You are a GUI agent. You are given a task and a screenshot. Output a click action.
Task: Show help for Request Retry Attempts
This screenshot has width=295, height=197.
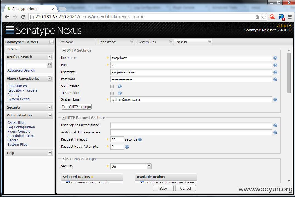coord(127,147)
